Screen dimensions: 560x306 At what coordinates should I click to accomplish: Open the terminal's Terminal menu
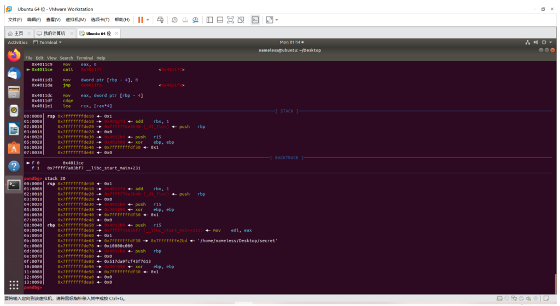[x=85, y=58]
